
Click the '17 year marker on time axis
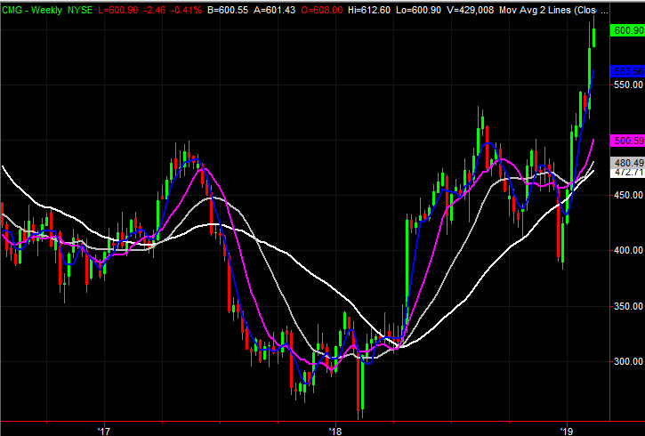click(103, 429)
